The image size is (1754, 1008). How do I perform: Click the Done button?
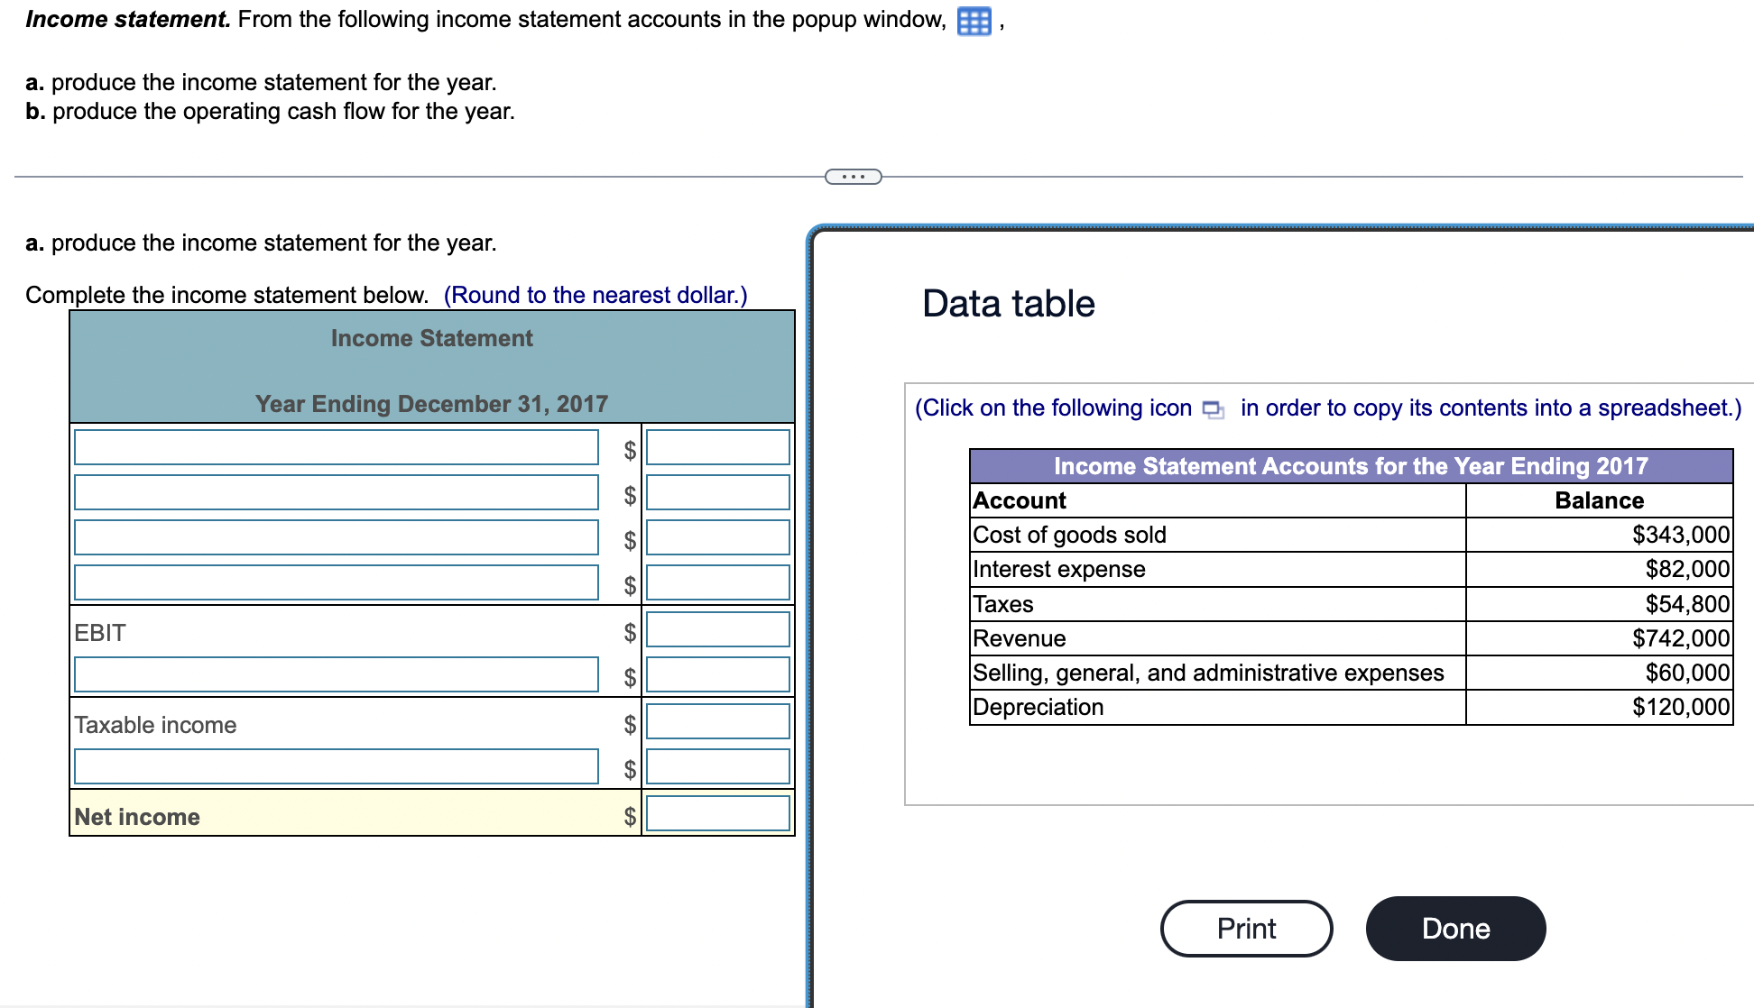click(1455, 929)
